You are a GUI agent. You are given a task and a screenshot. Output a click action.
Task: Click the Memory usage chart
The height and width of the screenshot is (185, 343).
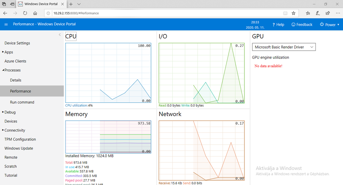[x=108, y=137]
